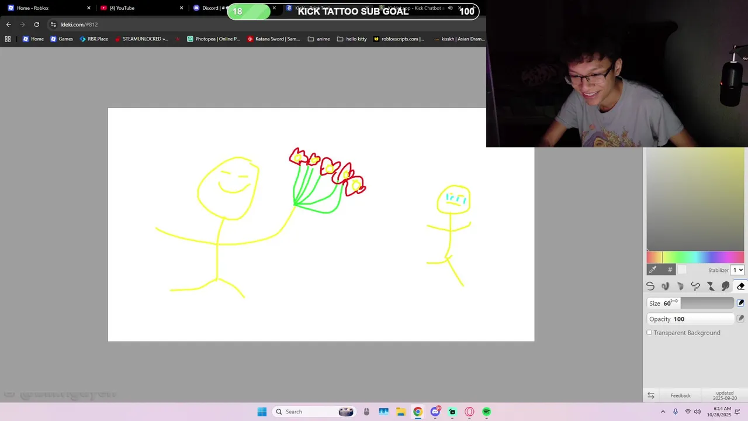The image size is (748, 421).
Task: Click the secondary color swatch
Action: tap(682, 270)
